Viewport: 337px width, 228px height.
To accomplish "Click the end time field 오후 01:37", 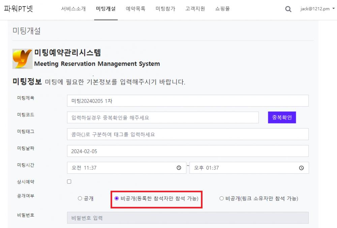I will tap(249, 168).
